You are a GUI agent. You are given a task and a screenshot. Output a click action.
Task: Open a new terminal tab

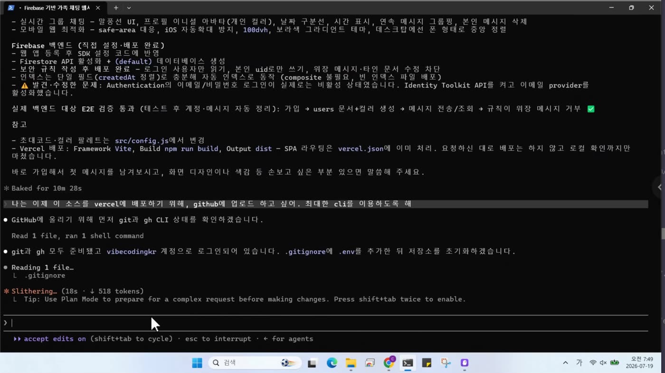[x=115, y=8]
